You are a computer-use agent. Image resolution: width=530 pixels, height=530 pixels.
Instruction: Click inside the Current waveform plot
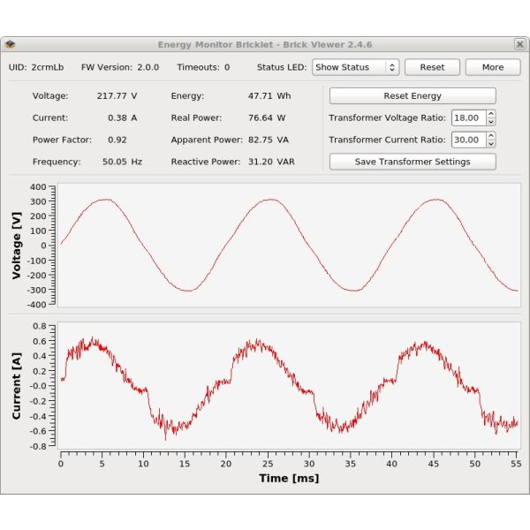coord(289,386)
